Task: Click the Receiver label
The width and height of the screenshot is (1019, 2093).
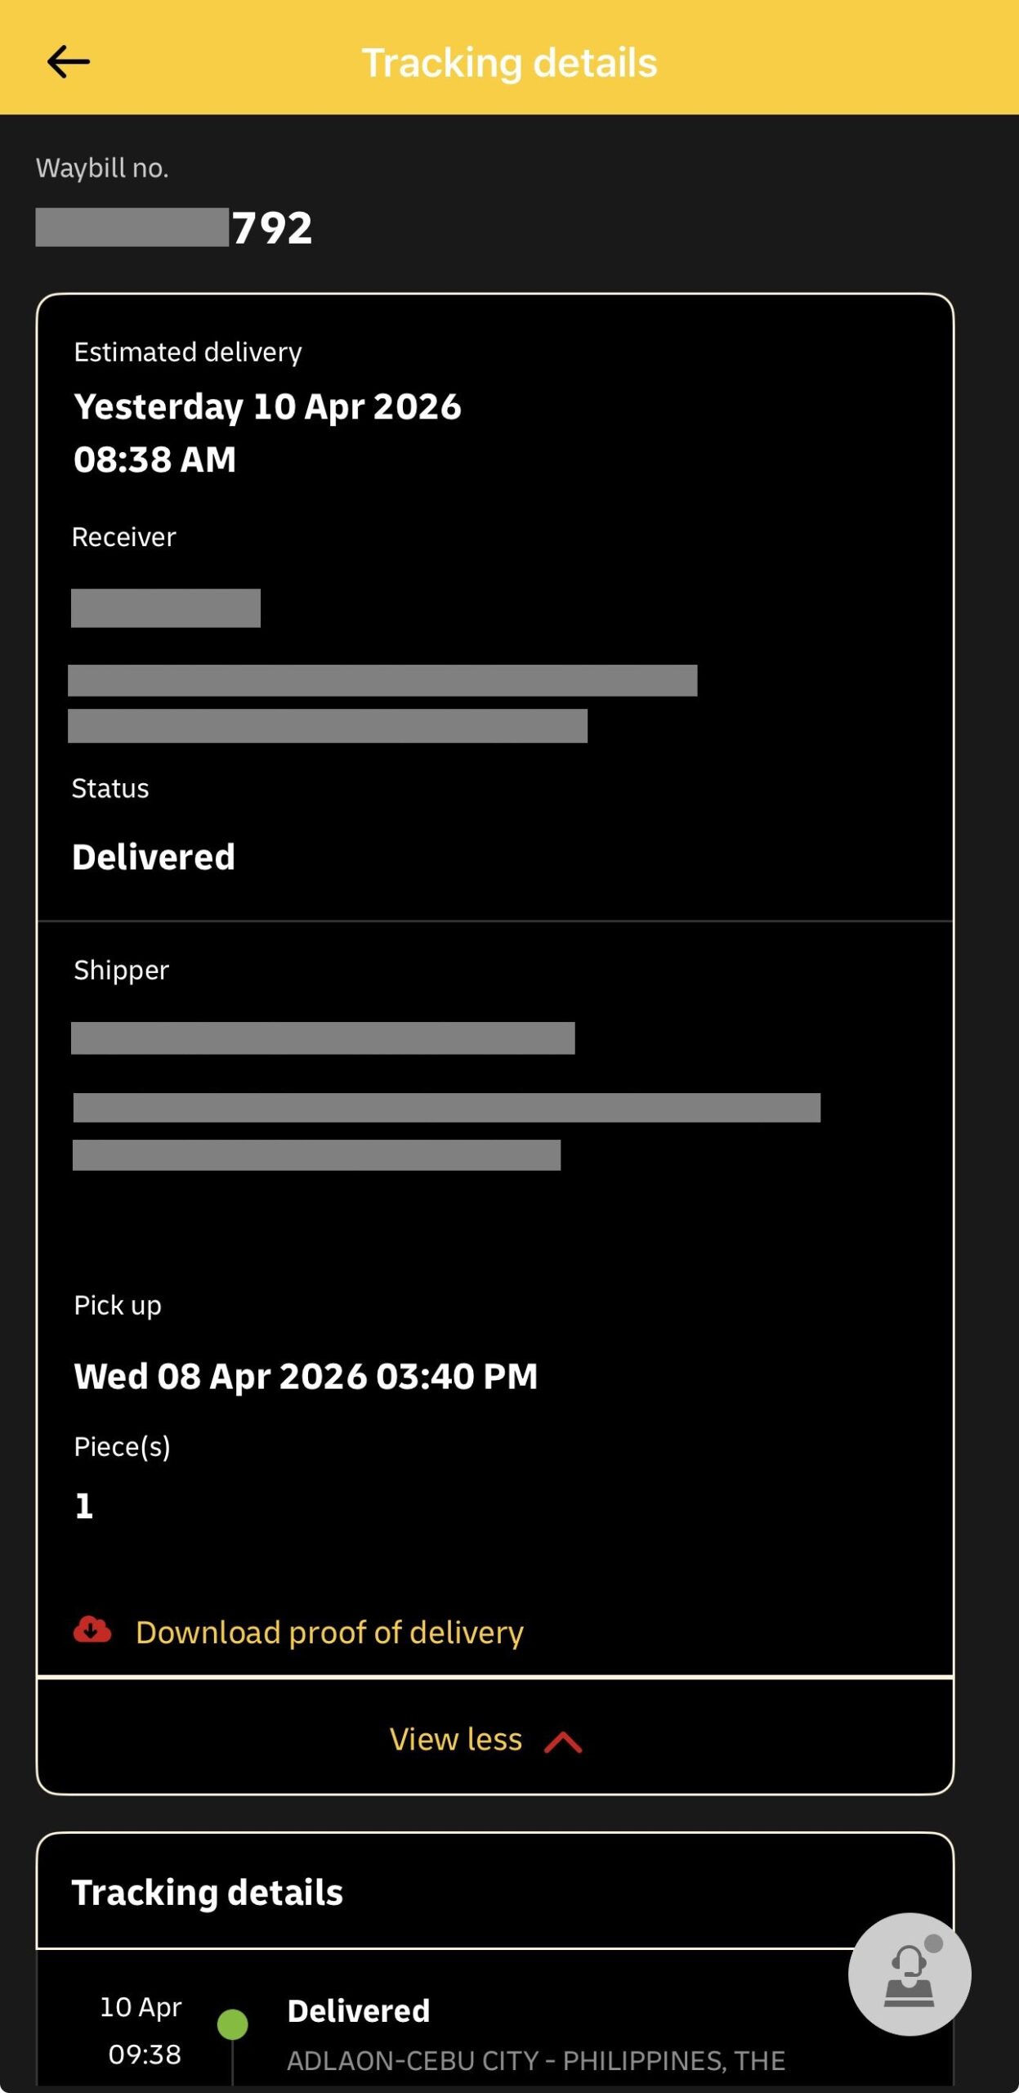Action: pos(124,537)
